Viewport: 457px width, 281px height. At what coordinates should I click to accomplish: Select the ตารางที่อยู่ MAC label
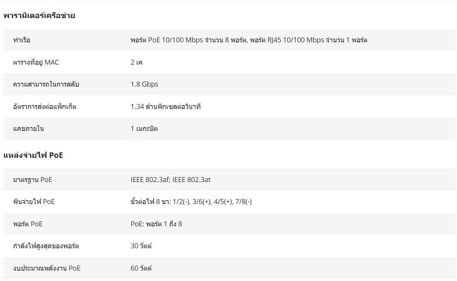pyautogui.click(x=36, y=62)
